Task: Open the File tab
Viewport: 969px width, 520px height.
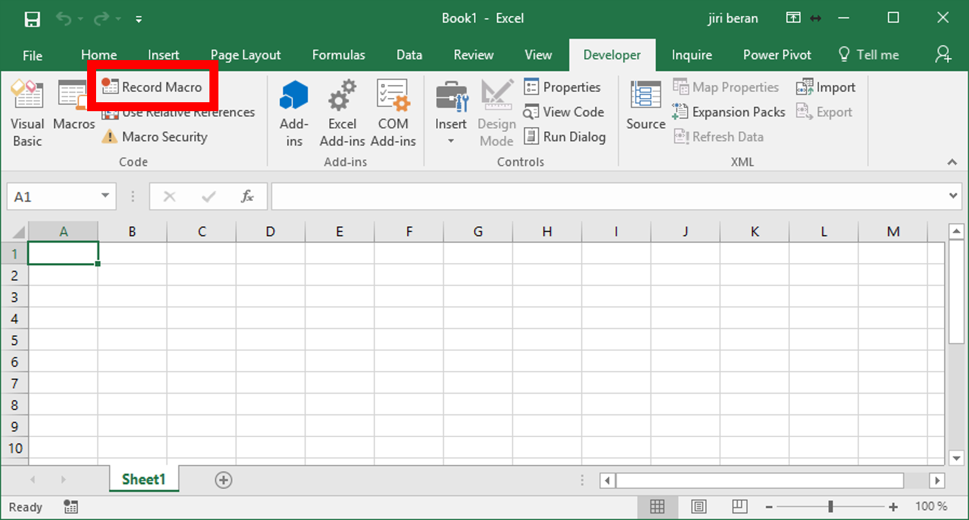Action: pyautogui.click(x=32, y=55)
